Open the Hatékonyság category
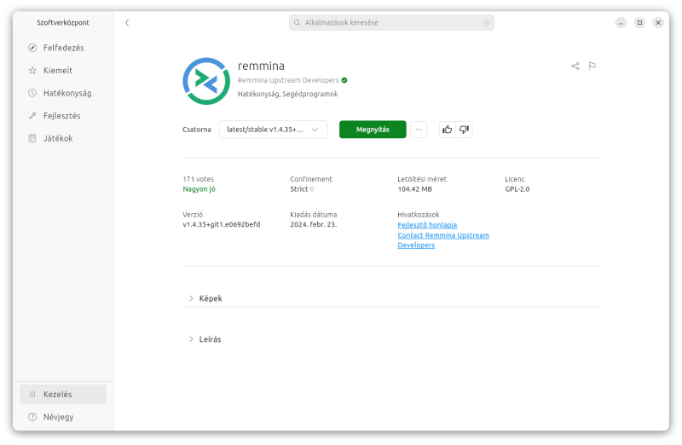 coord(63,93)
